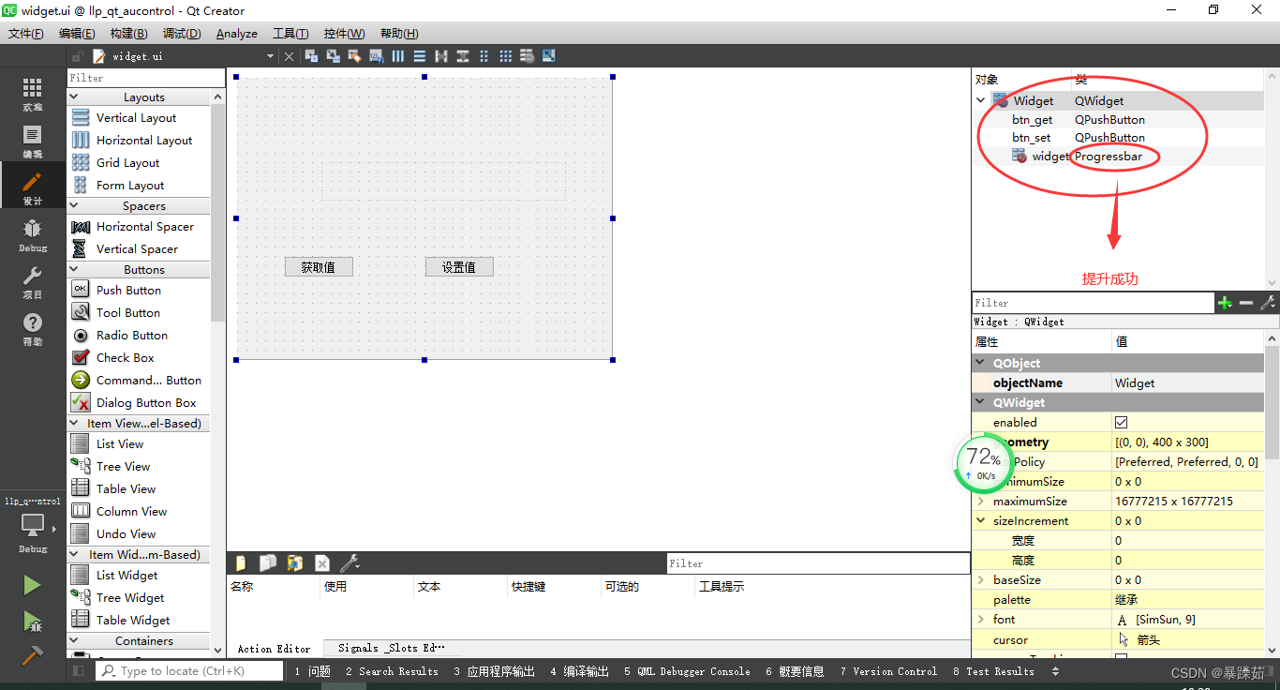The width and height of the screenshot is (1280, 690).
Task: Toggle the left sidebar visibility button
Action: pos(78,671)
